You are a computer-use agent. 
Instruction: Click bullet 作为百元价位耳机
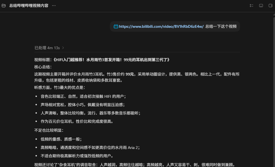tap(77, 121)
